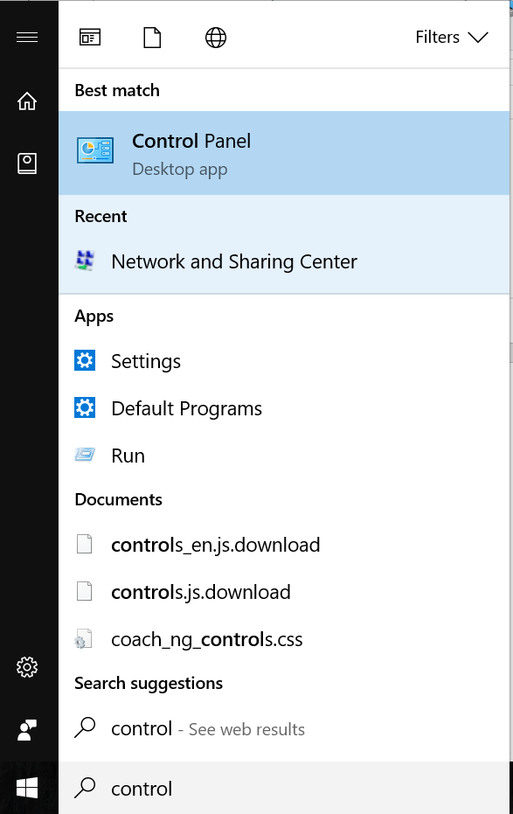The image size is (513, 814).
Task: Launch the Settings app result
Action: [x=284, y=361]
